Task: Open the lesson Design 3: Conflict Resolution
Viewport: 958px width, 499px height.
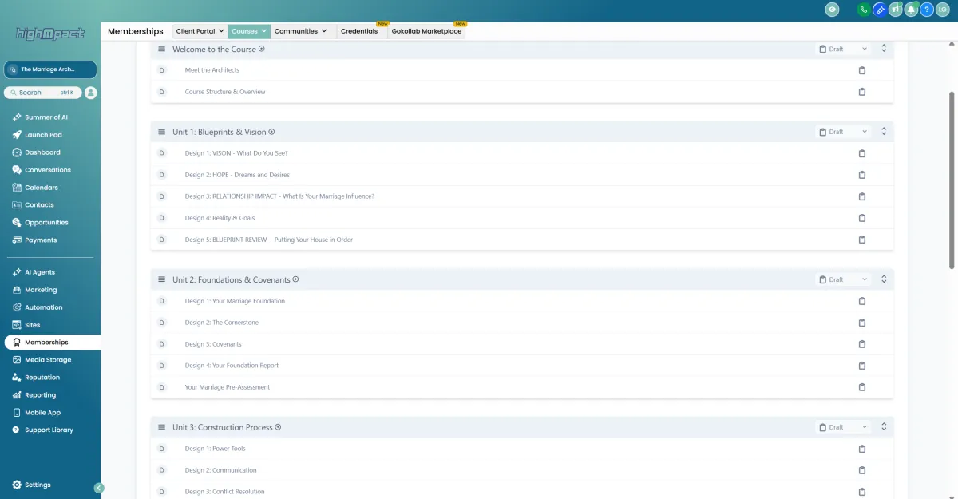Action: pos(224,492)
